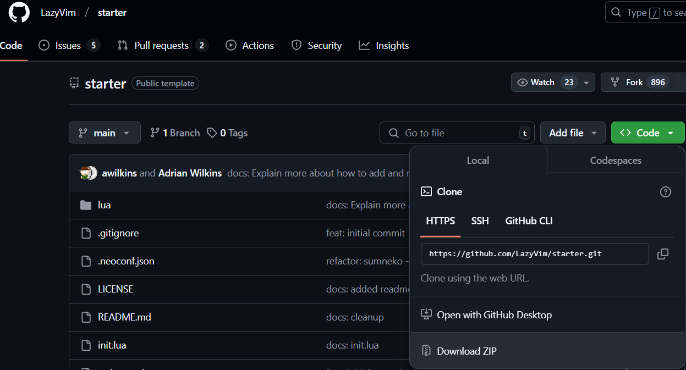This screenshot has width=686, height=370.
Task: Open the lua folder
Action: click(x=105, y=205)
